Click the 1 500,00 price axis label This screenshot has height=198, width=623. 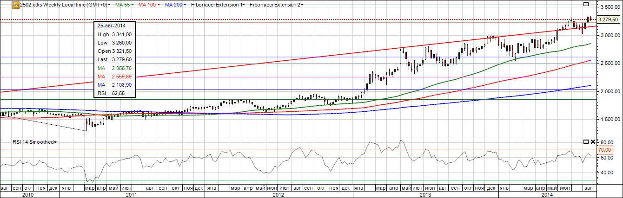click(611, 119)
